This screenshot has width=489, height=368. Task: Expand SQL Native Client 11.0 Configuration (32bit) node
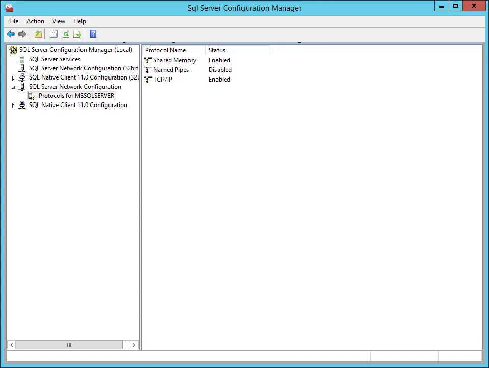click(x=13, y=77)
